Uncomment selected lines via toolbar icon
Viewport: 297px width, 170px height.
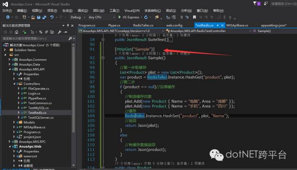tap(187, 18)
